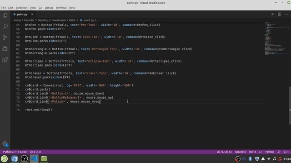Click the 'Livestream' breadcrumb segment
The height and width of the screenshot is (163, 291).
59,20
